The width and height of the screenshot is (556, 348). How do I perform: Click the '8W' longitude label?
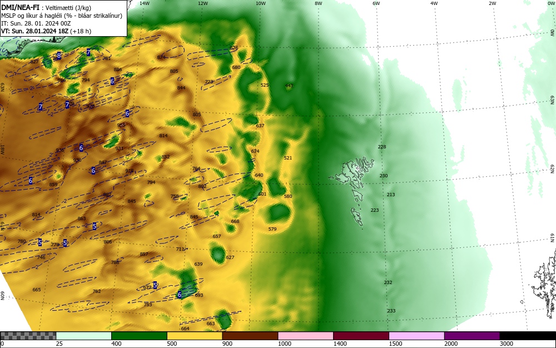[319, 3]
